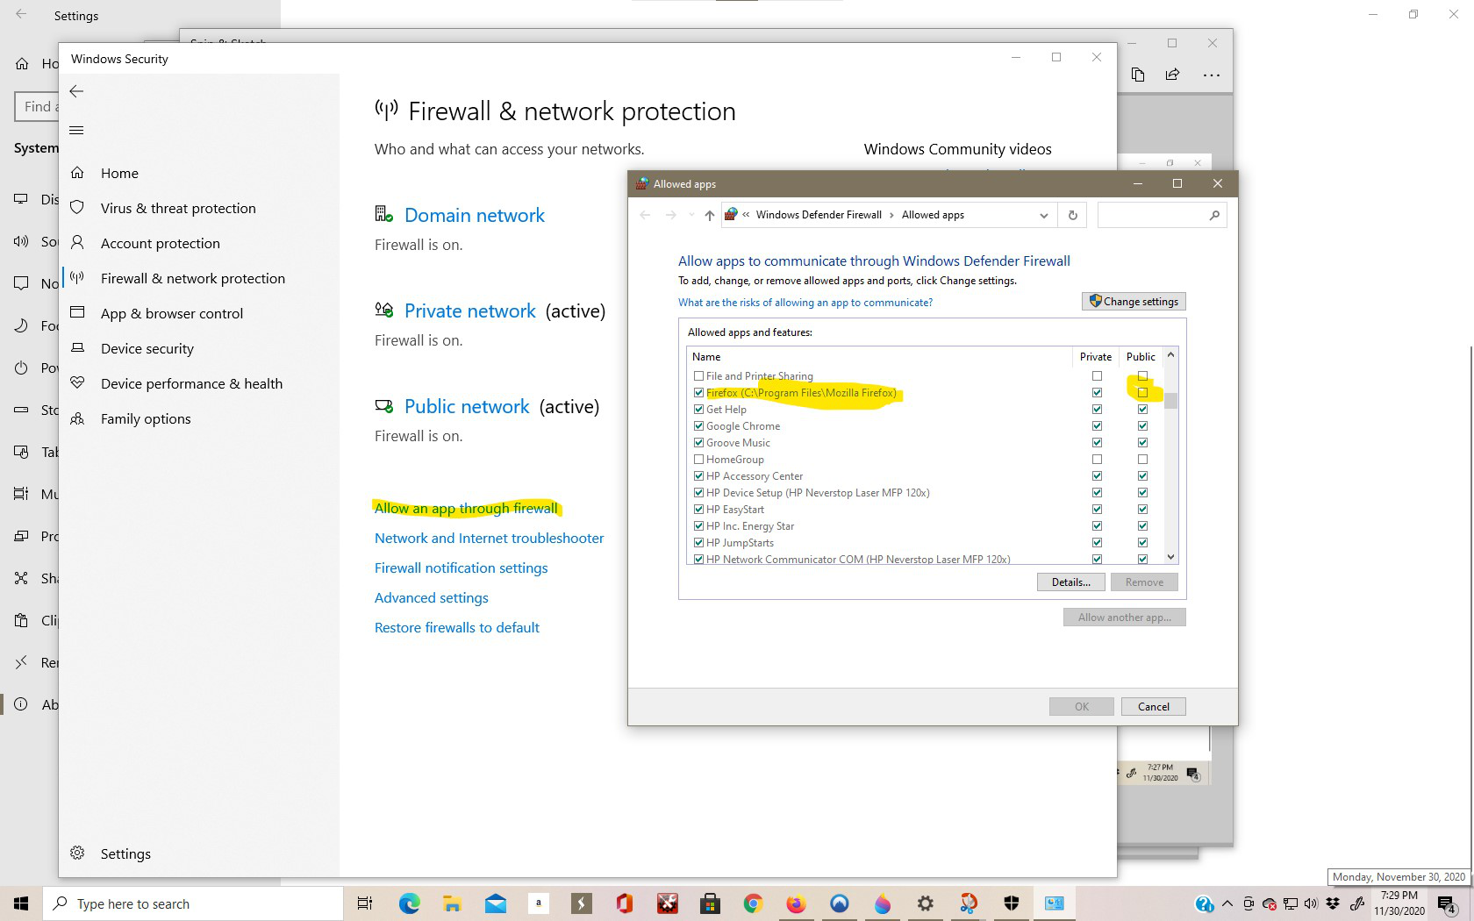
Task: Click the Home house icon in Windows Security sidebar
Action: tap(77, 173)
